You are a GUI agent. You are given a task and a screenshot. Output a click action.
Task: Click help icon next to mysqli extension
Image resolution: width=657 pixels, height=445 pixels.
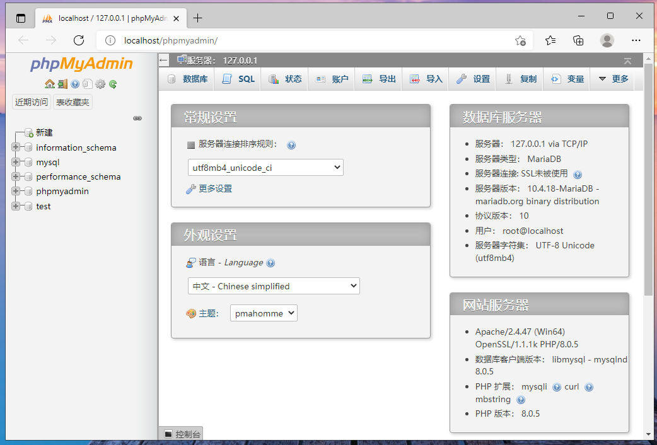pos(557,387)
